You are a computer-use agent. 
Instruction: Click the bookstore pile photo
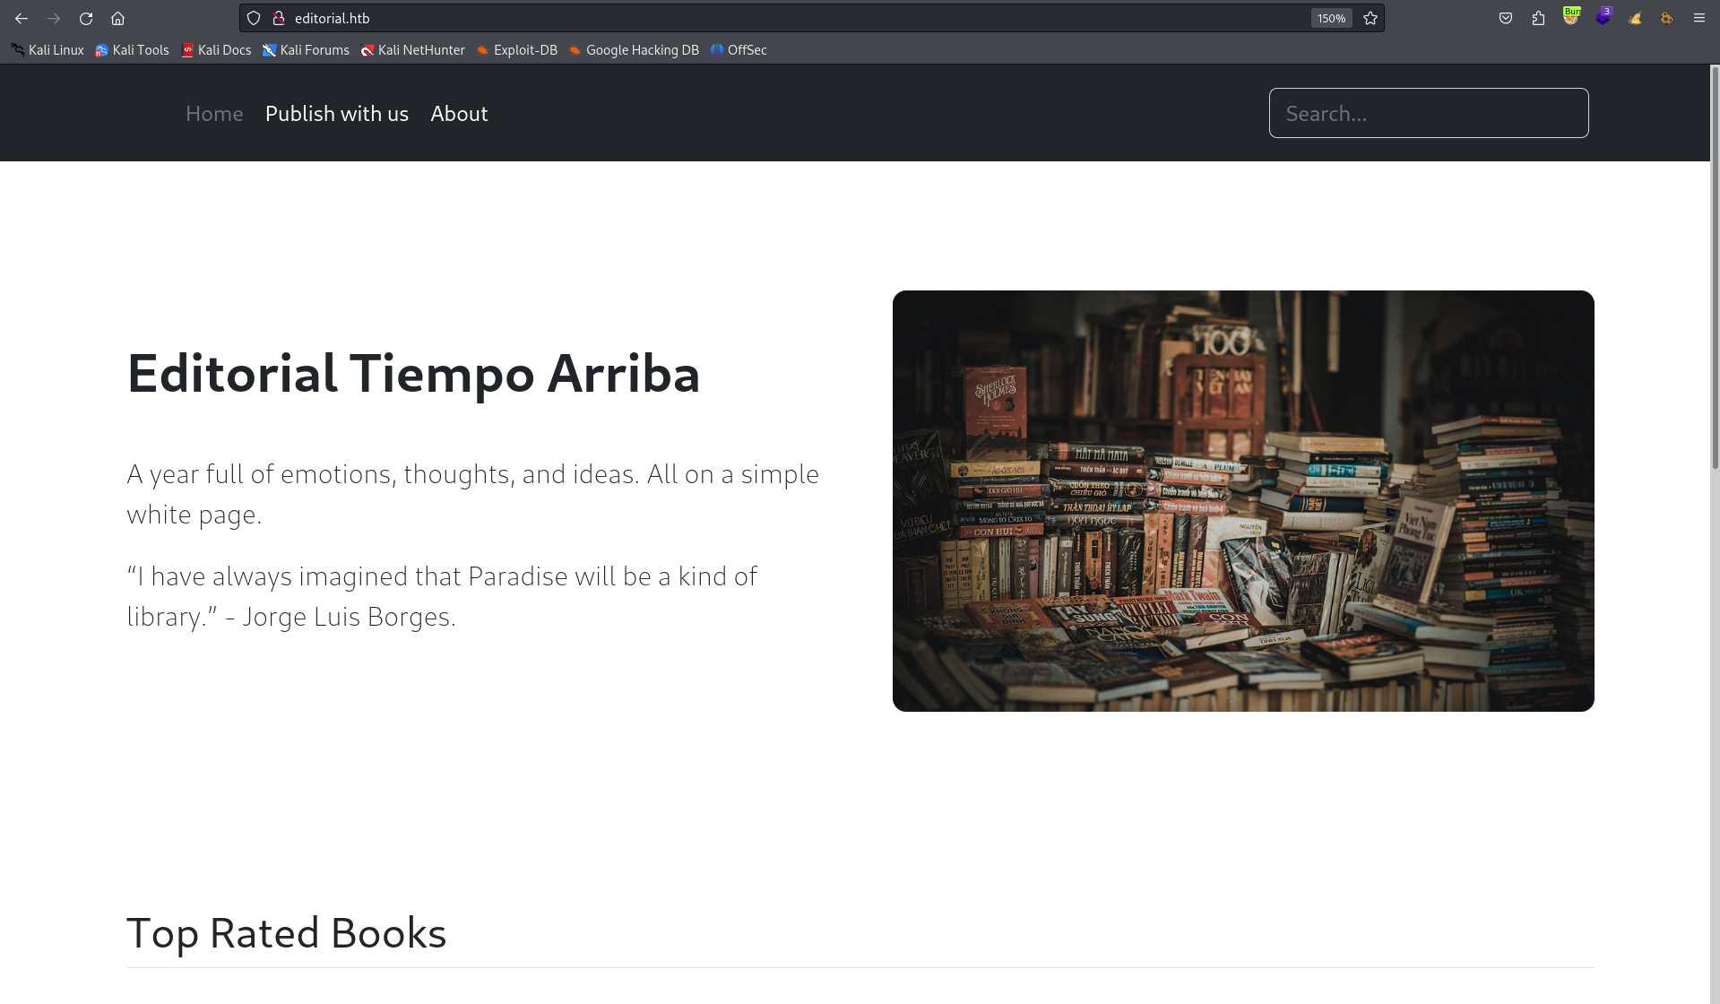(x=1243, y=501)
